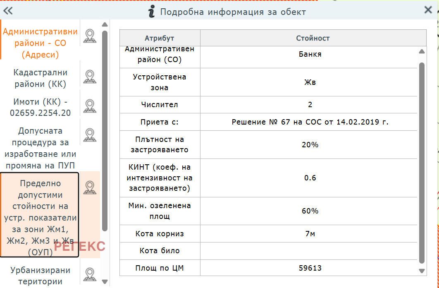Open the Административни райони - СО (Адреси) tab
Image resolution: width=439 pixels, height=288 pixels.
[x=41, y=43]
